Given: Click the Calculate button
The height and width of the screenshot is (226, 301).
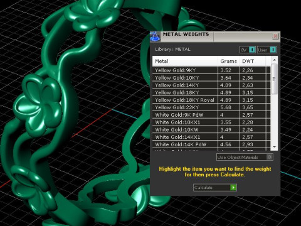Looking at the screenshot, I should (x=215, y=187).
